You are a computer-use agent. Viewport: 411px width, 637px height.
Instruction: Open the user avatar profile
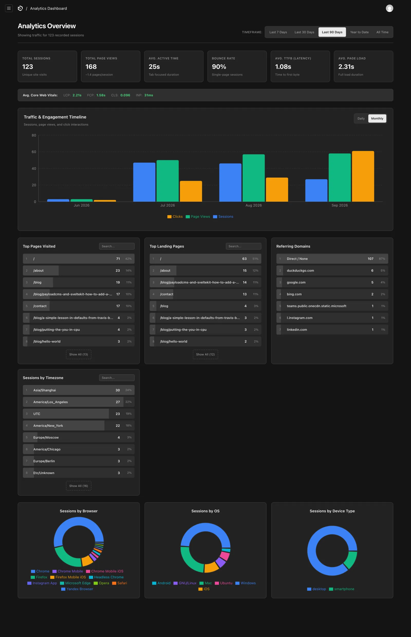point(389,8)
